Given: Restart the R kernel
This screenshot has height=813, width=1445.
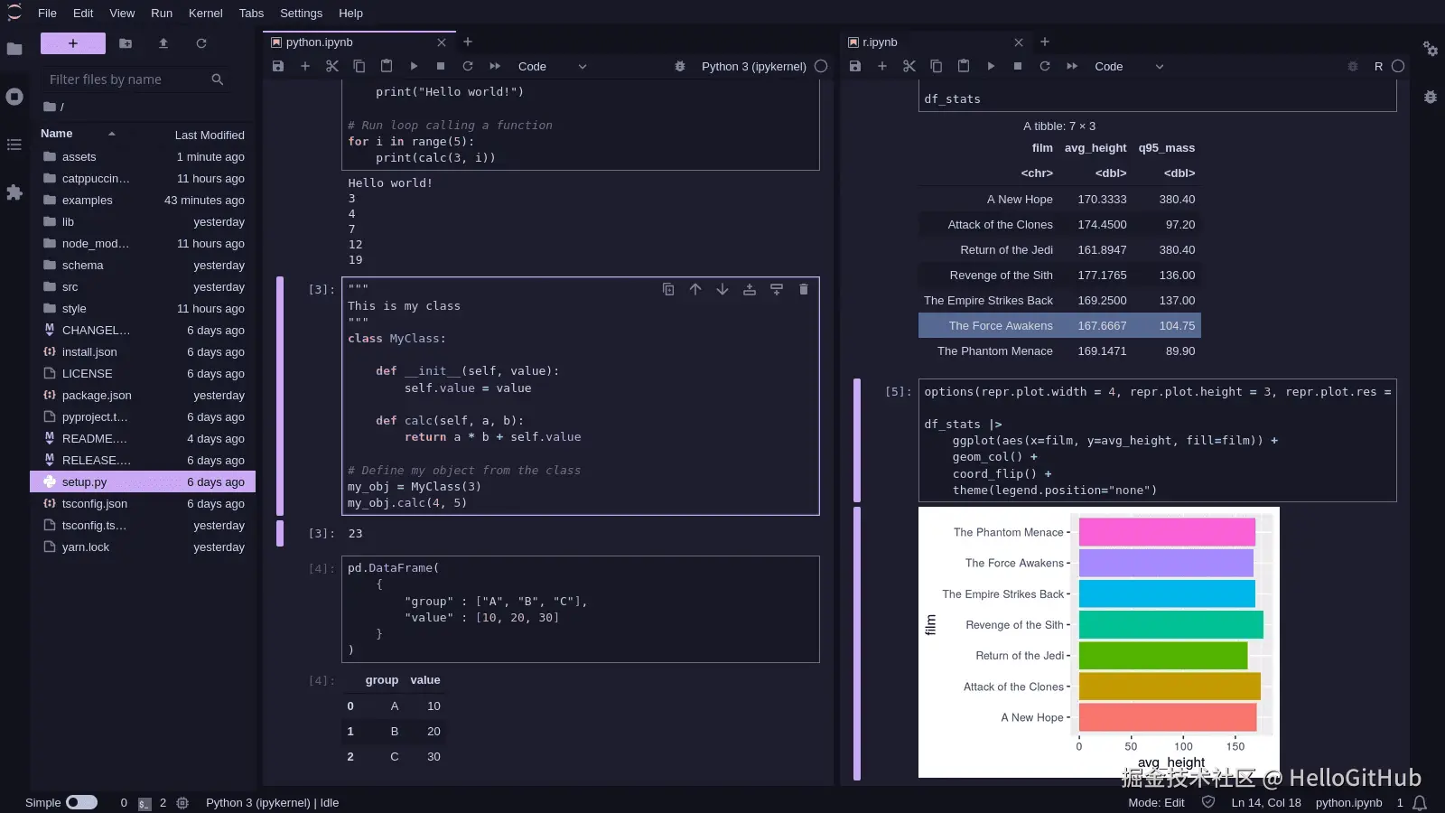Looking at the screenshot, I should coord(1045,66).
